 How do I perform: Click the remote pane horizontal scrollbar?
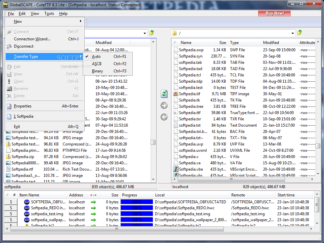pyautogui.click(x=231, y=180)
